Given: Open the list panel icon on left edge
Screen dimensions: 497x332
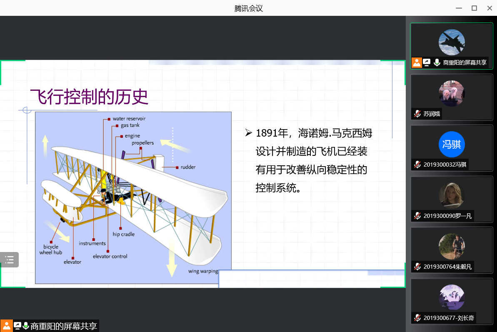Looking at the screenshot, I should (9, 260).
